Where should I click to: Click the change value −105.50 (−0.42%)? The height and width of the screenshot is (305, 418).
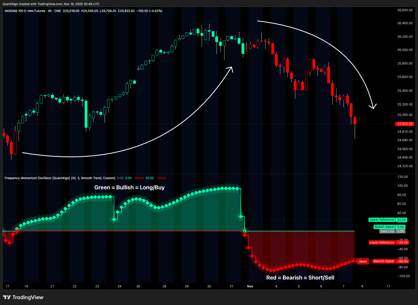click(x=149, y=11)
